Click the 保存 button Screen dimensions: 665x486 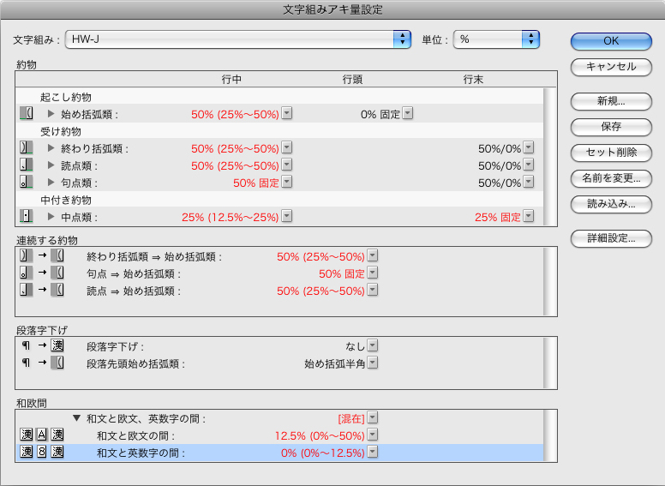click(x=611, y=126)
